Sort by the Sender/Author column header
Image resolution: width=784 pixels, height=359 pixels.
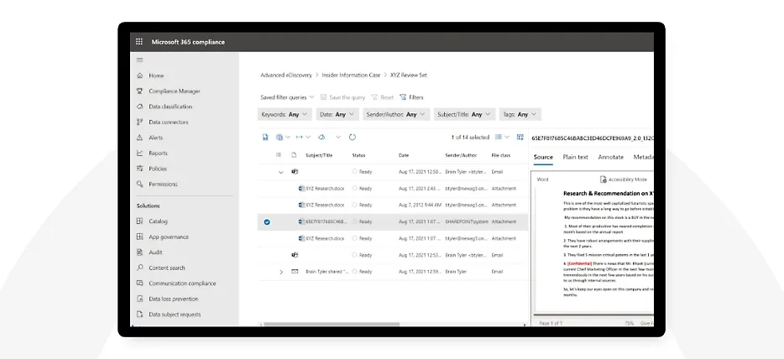[461, 155]
